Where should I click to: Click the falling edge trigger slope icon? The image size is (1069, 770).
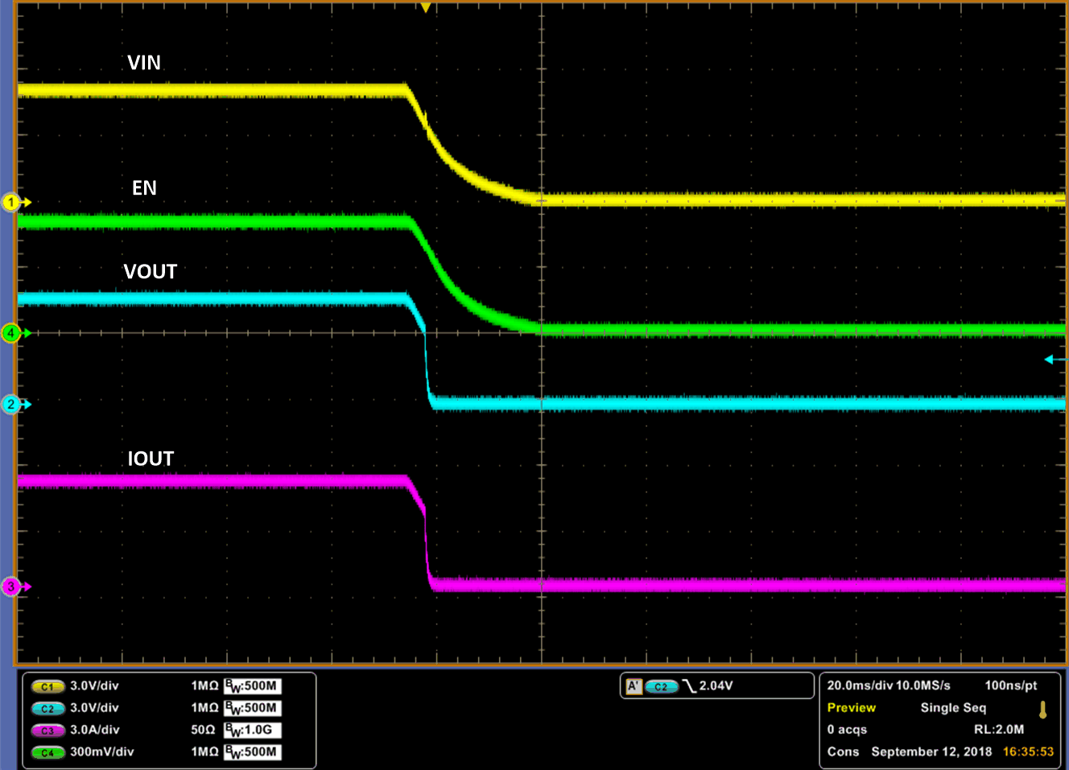689,686
